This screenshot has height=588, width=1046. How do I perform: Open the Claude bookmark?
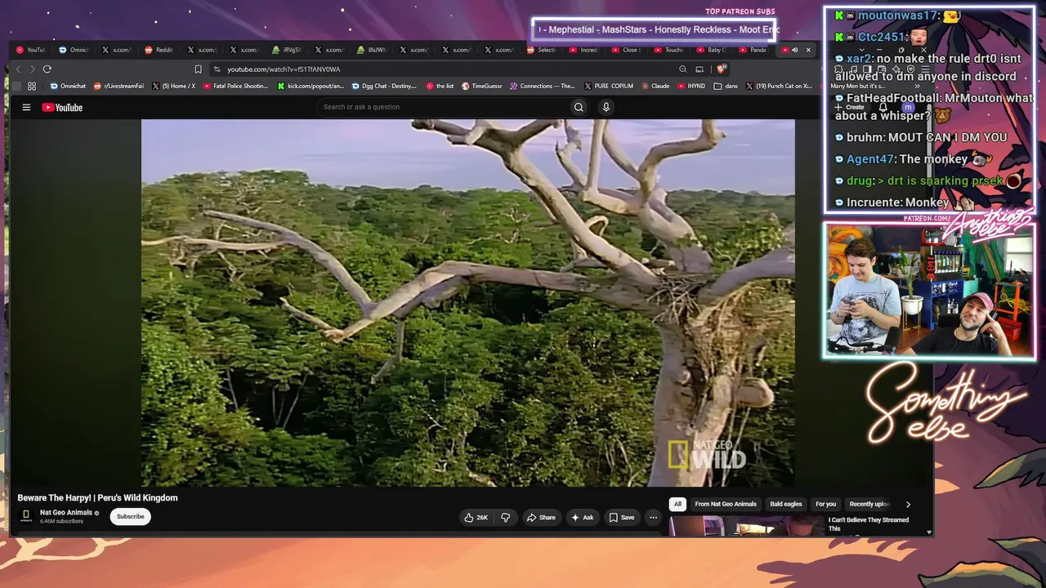655,86
